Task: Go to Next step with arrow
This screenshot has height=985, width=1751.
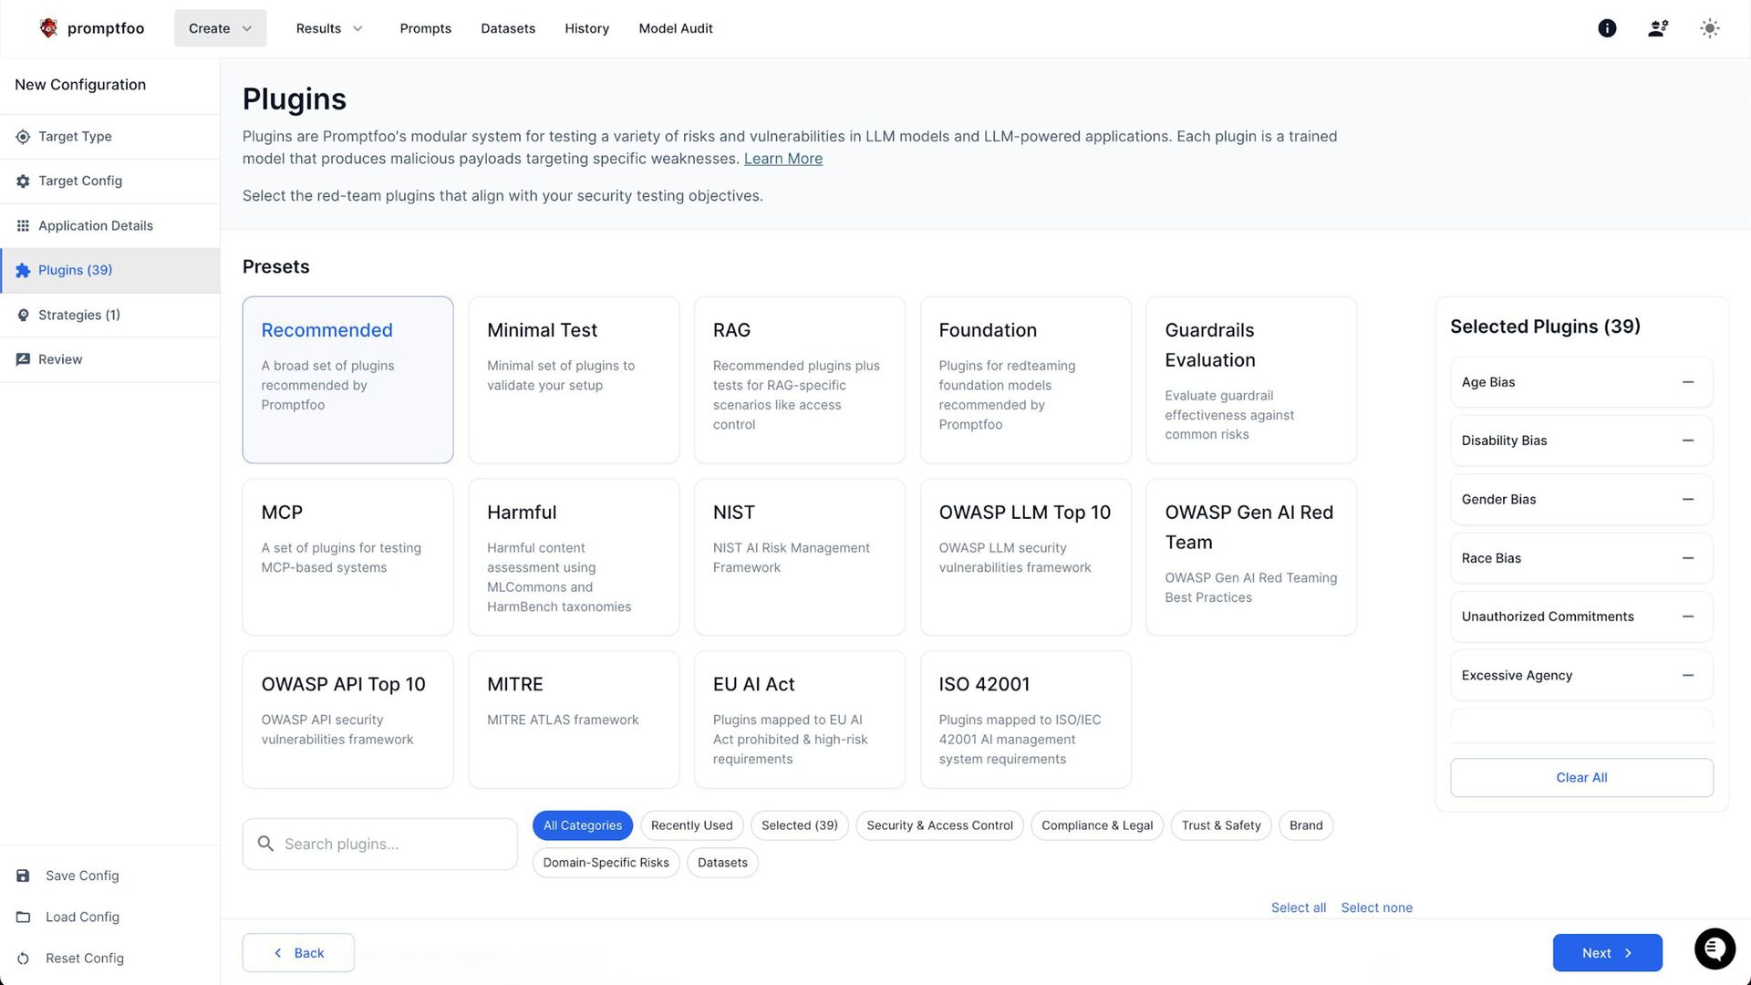Action: point(1607,953)
